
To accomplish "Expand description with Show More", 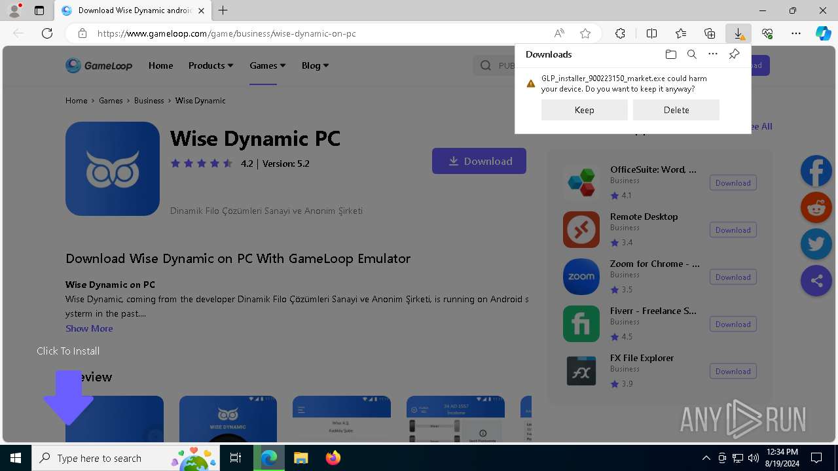I will [x=89, y=328].
